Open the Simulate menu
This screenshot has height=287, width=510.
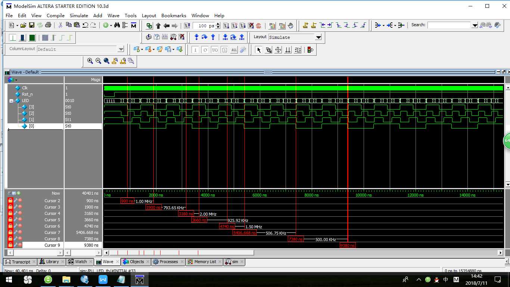tap(79, 16)
